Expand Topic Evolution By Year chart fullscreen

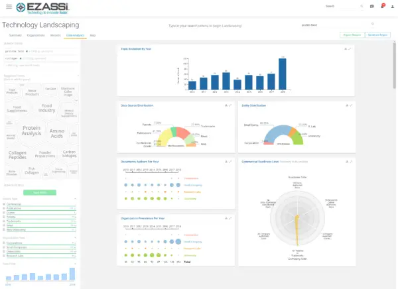pyautogui.click(x=350, y=48)
